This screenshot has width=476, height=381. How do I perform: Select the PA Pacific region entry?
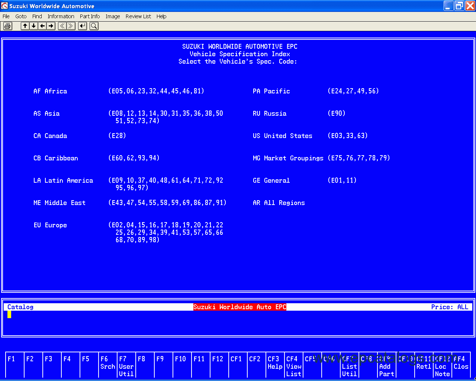point(271,91)
